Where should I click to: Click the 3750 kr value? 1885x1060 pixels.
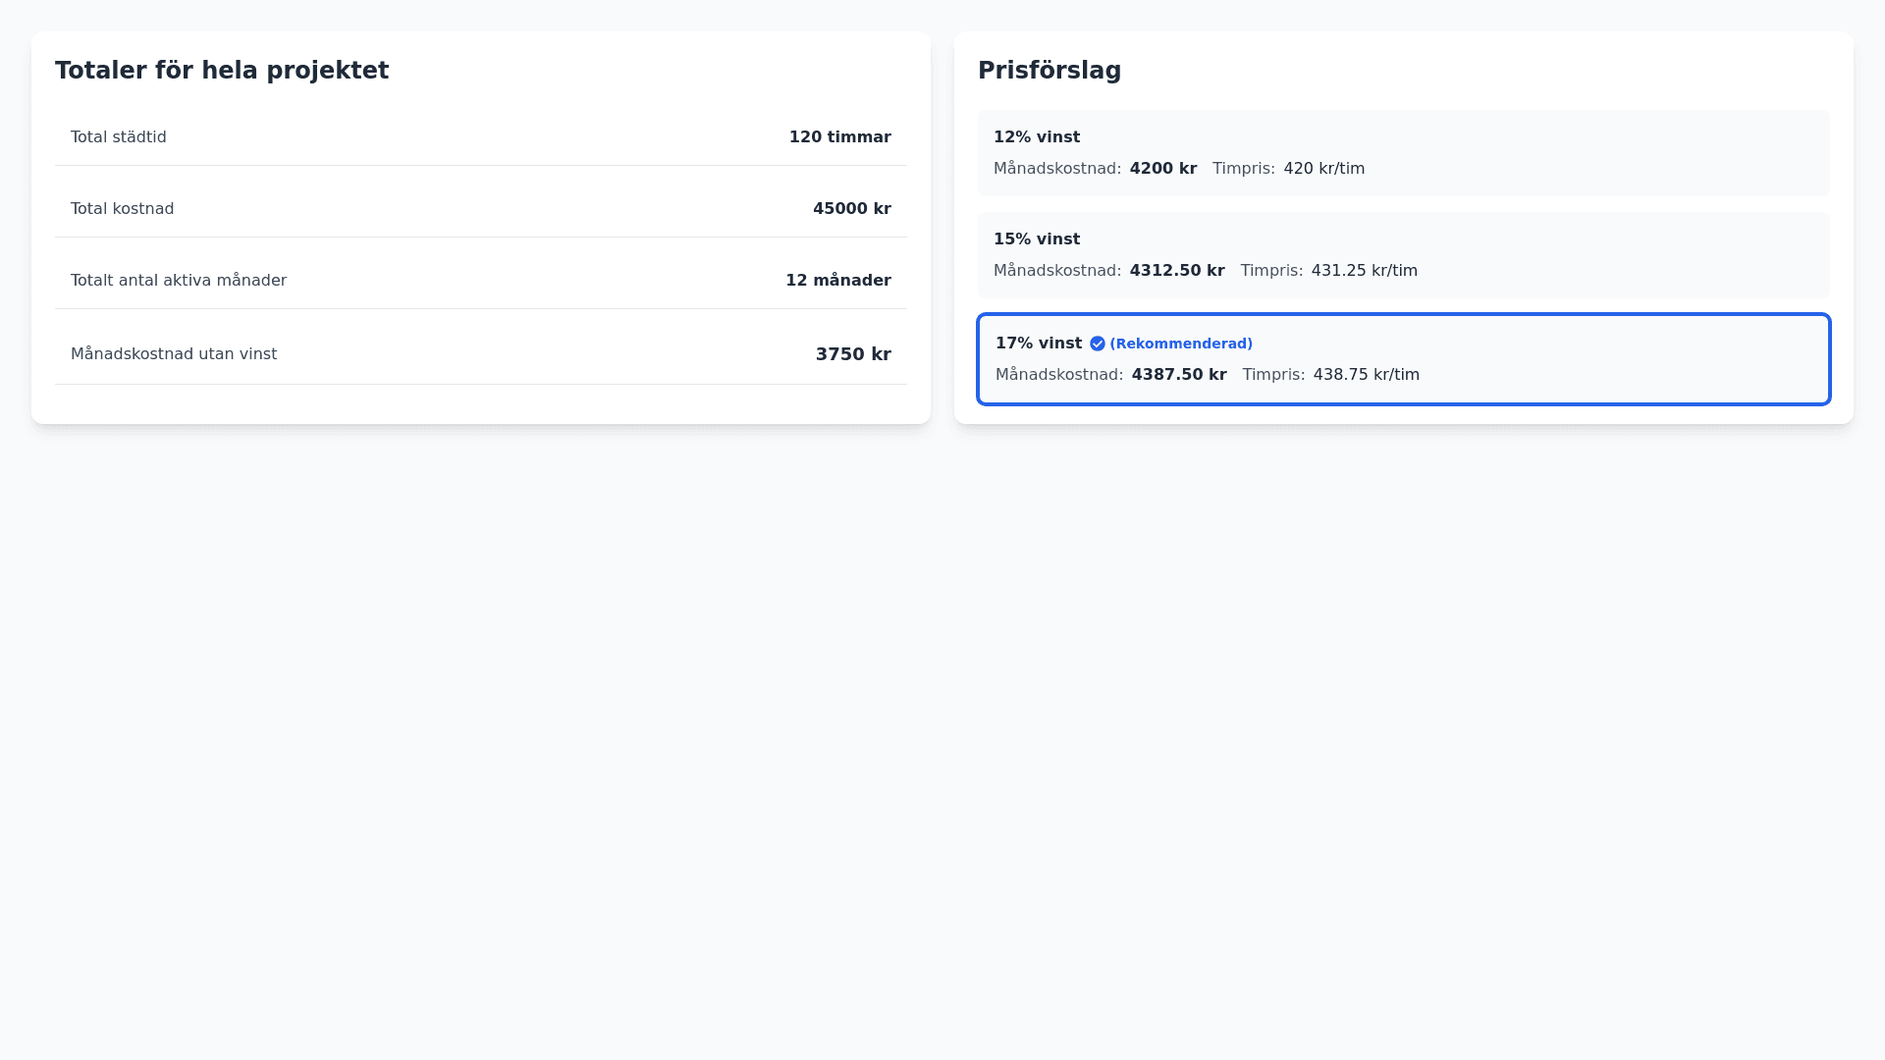point(852,354)
